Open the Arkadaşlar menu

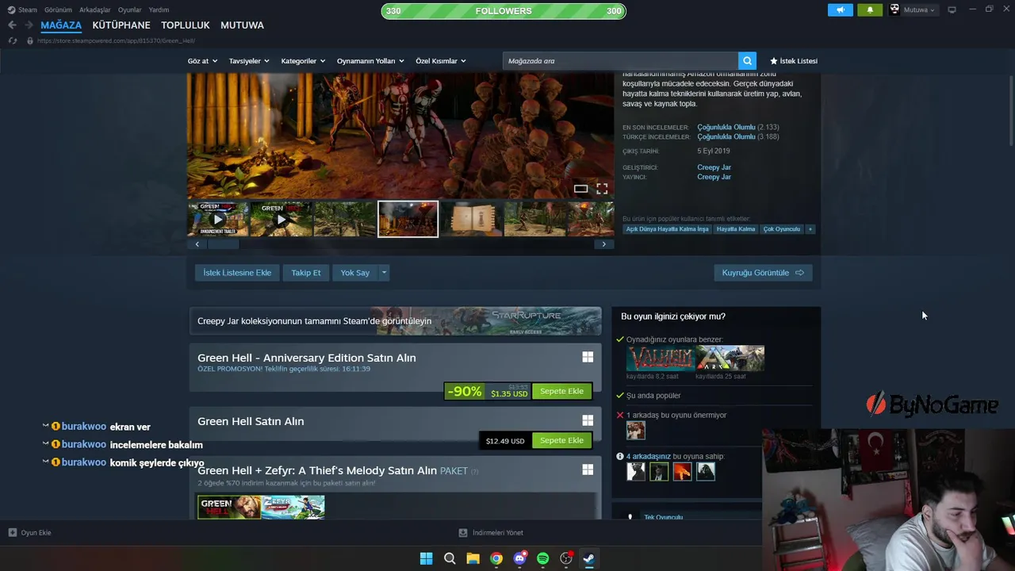95,10
